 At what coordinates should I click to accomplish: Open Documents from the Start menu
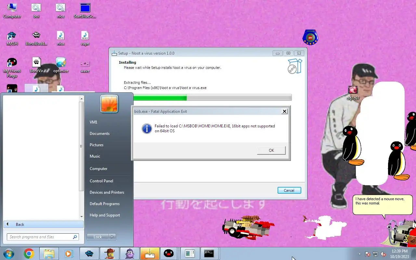(99, 134)
